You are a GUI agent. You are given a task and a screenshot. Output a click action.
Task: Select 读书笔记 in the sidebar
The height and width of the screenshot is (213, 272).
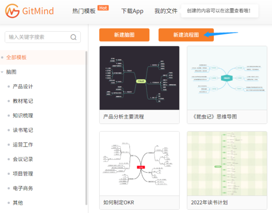23,130
